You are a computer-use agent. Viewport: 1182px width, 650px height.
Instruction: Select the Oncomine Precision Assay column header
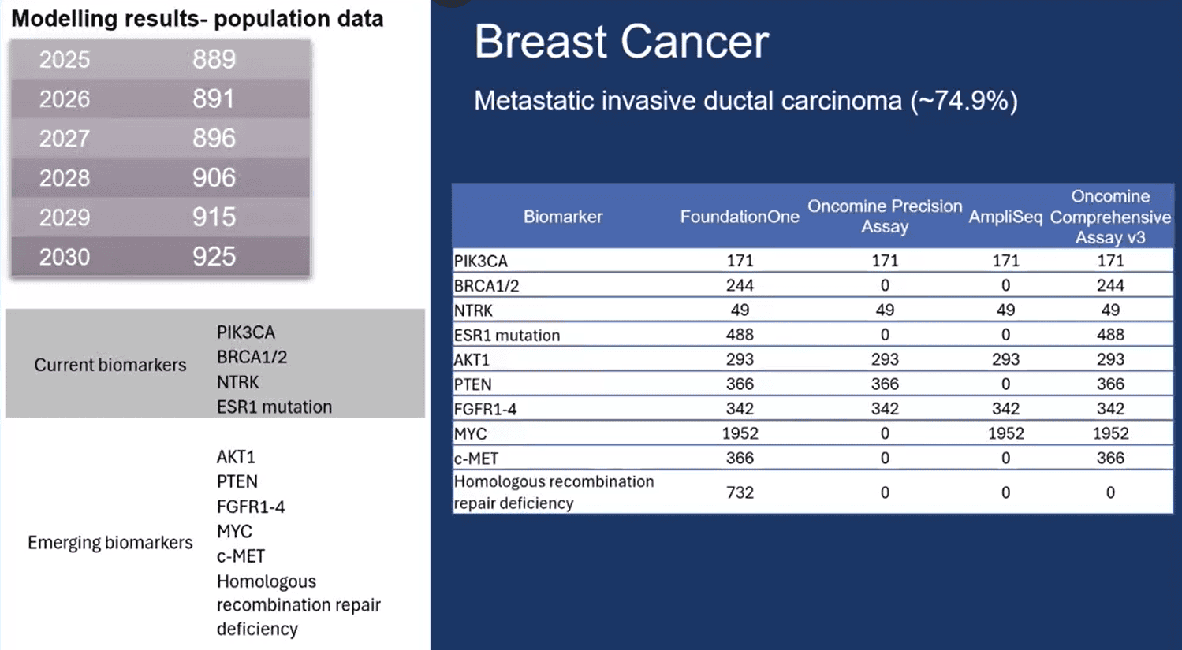pyautogui.click(x=884, y=217)
